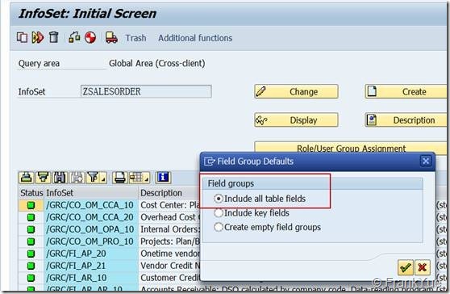This screenshot has width=450, height=294.
Task: Click the InfoSet column header
Action: coord(91,193)
